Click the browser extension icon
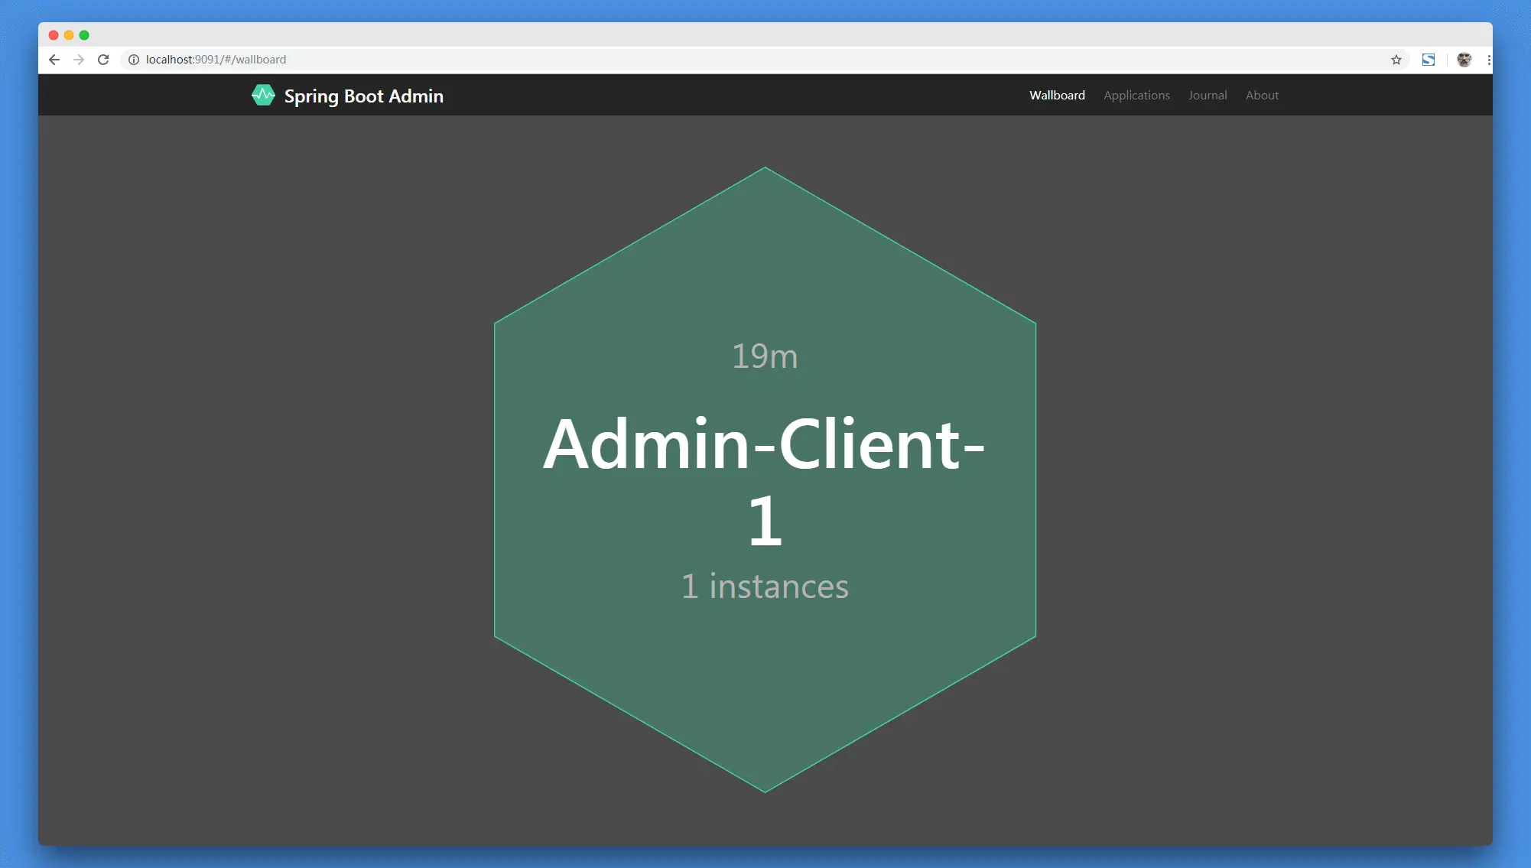1531x868 pixels. tap(1428, 60)
